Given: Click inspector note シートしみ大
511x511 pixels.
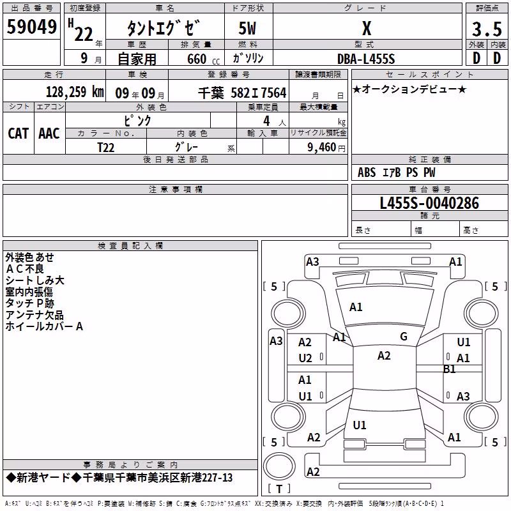Looking at the screenshot, I should pos(35,280).
